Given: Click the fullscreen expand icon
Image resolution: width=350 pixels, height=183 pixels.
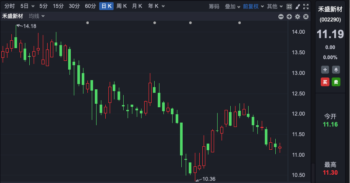Looking at the screenshot, I should pos(306,7).
